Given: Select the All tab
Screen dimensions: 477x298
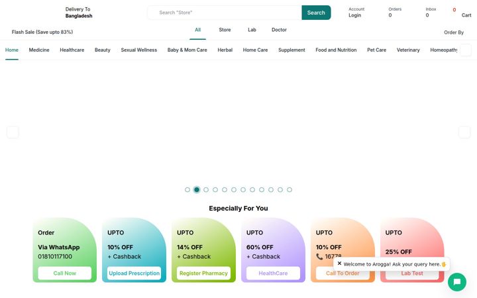Looking at the screenshot, I should click(197, 30).
